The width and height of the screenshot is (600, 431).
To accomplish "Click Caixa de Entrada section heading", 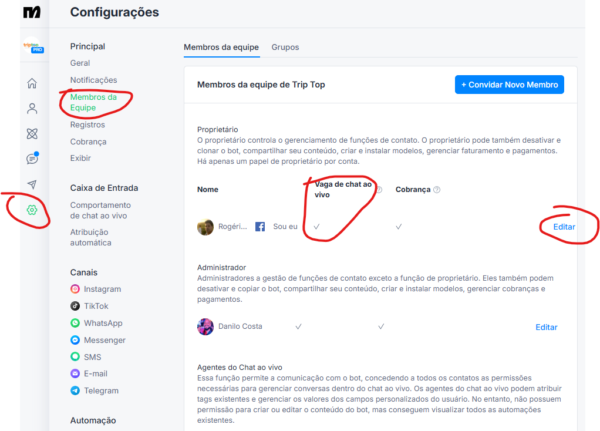I will coord(104,188).
